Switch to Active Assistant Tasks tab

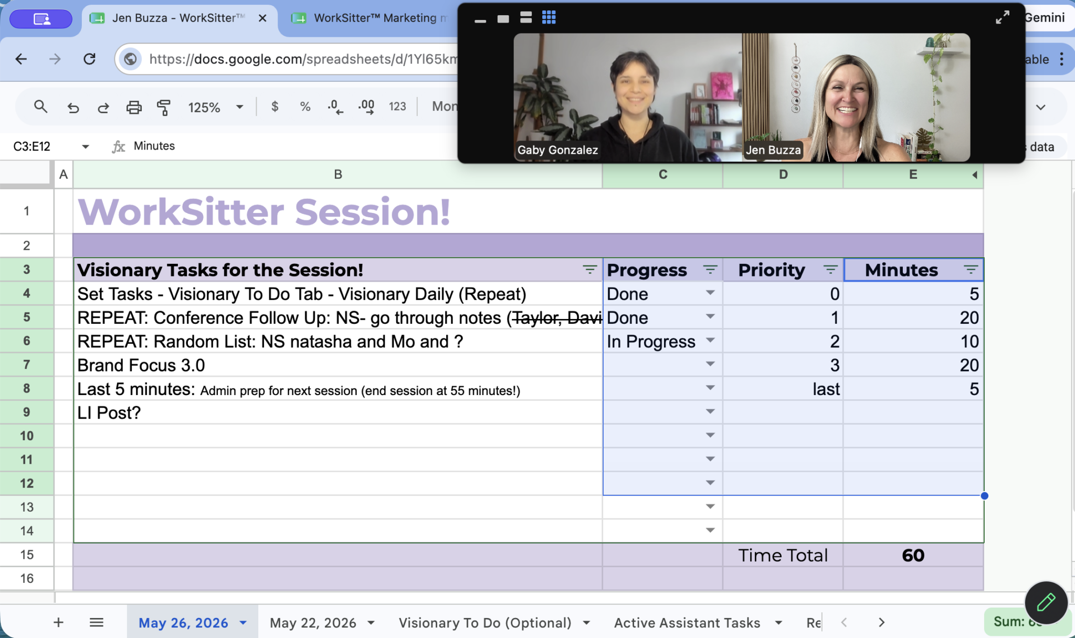pos(687,623)
